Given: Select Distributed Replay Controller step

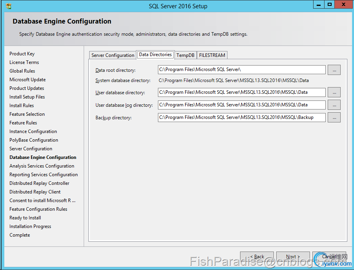Looking at the screenshot, I should pos(39,183).
